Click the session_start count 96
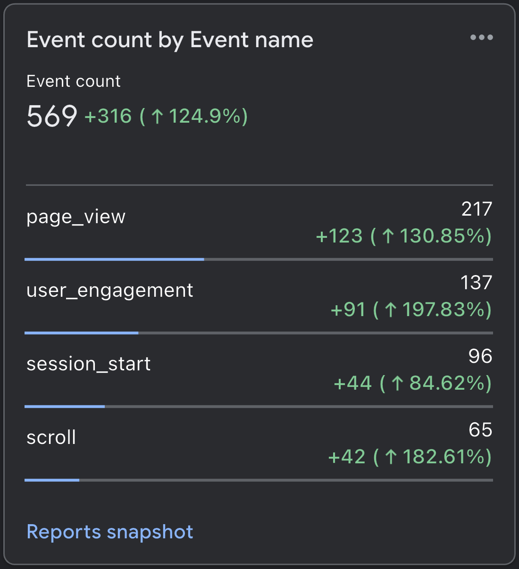Image resolution: width=519 pixels, height=569 pixels. 480,356
